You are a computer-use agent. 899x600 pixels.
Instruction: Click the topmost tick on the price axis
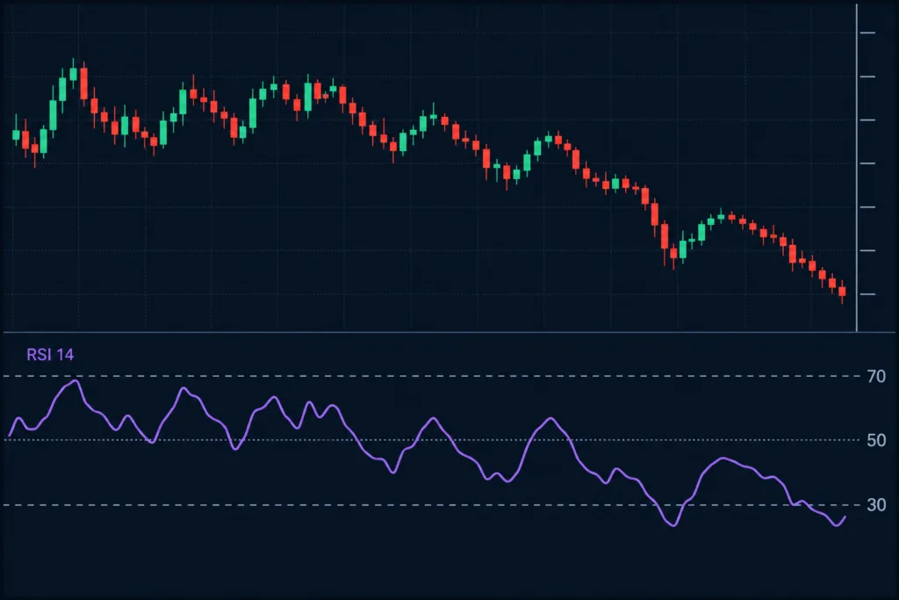coord(867,33)
